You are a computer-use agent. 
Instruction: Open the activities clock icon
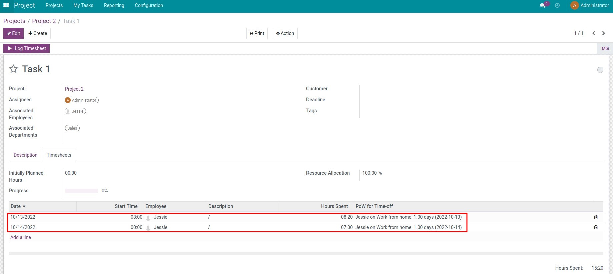[557, 5]
